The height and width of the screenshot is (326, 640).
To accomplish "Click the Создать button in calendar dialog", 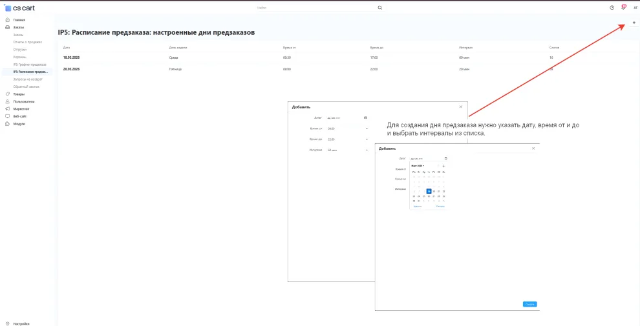I will tap(530, 304).
